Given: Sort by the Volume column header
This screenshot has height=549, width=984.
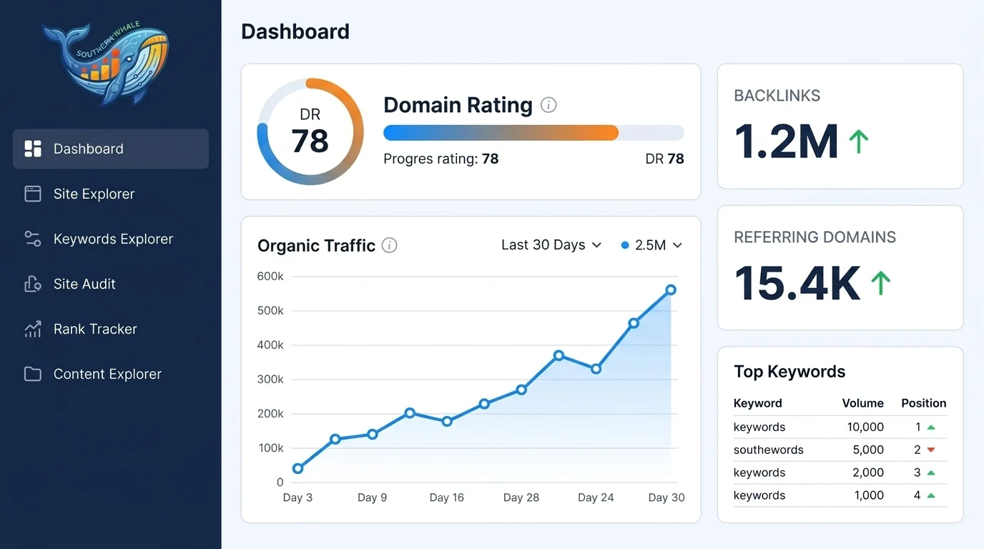Looking at the screenshot, I should (862, 403).
